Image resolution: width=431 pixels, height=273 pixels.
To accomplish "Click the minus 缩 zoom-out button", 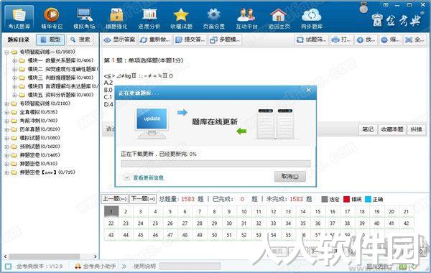I will [390, 40].
